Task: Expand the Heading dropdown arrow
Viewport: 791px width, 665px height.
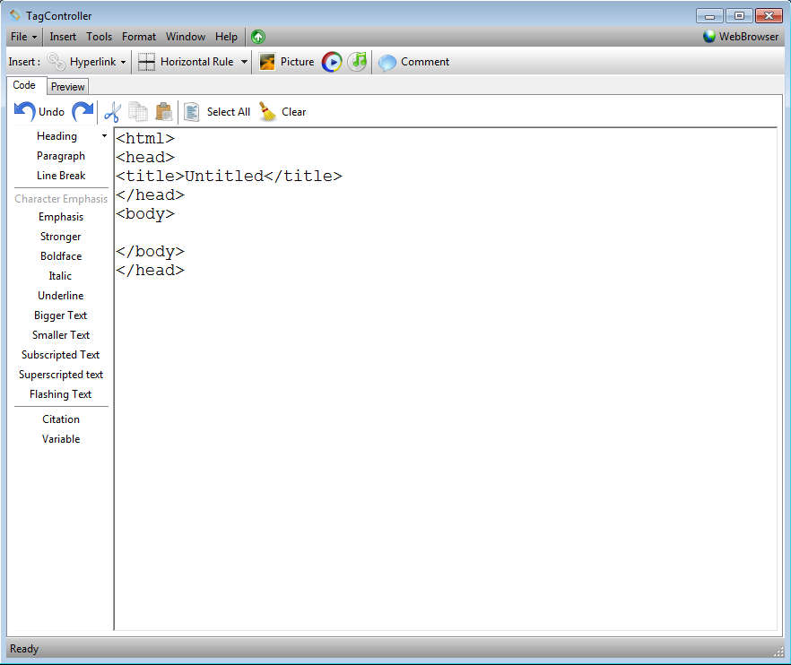Action: point(104,136)
